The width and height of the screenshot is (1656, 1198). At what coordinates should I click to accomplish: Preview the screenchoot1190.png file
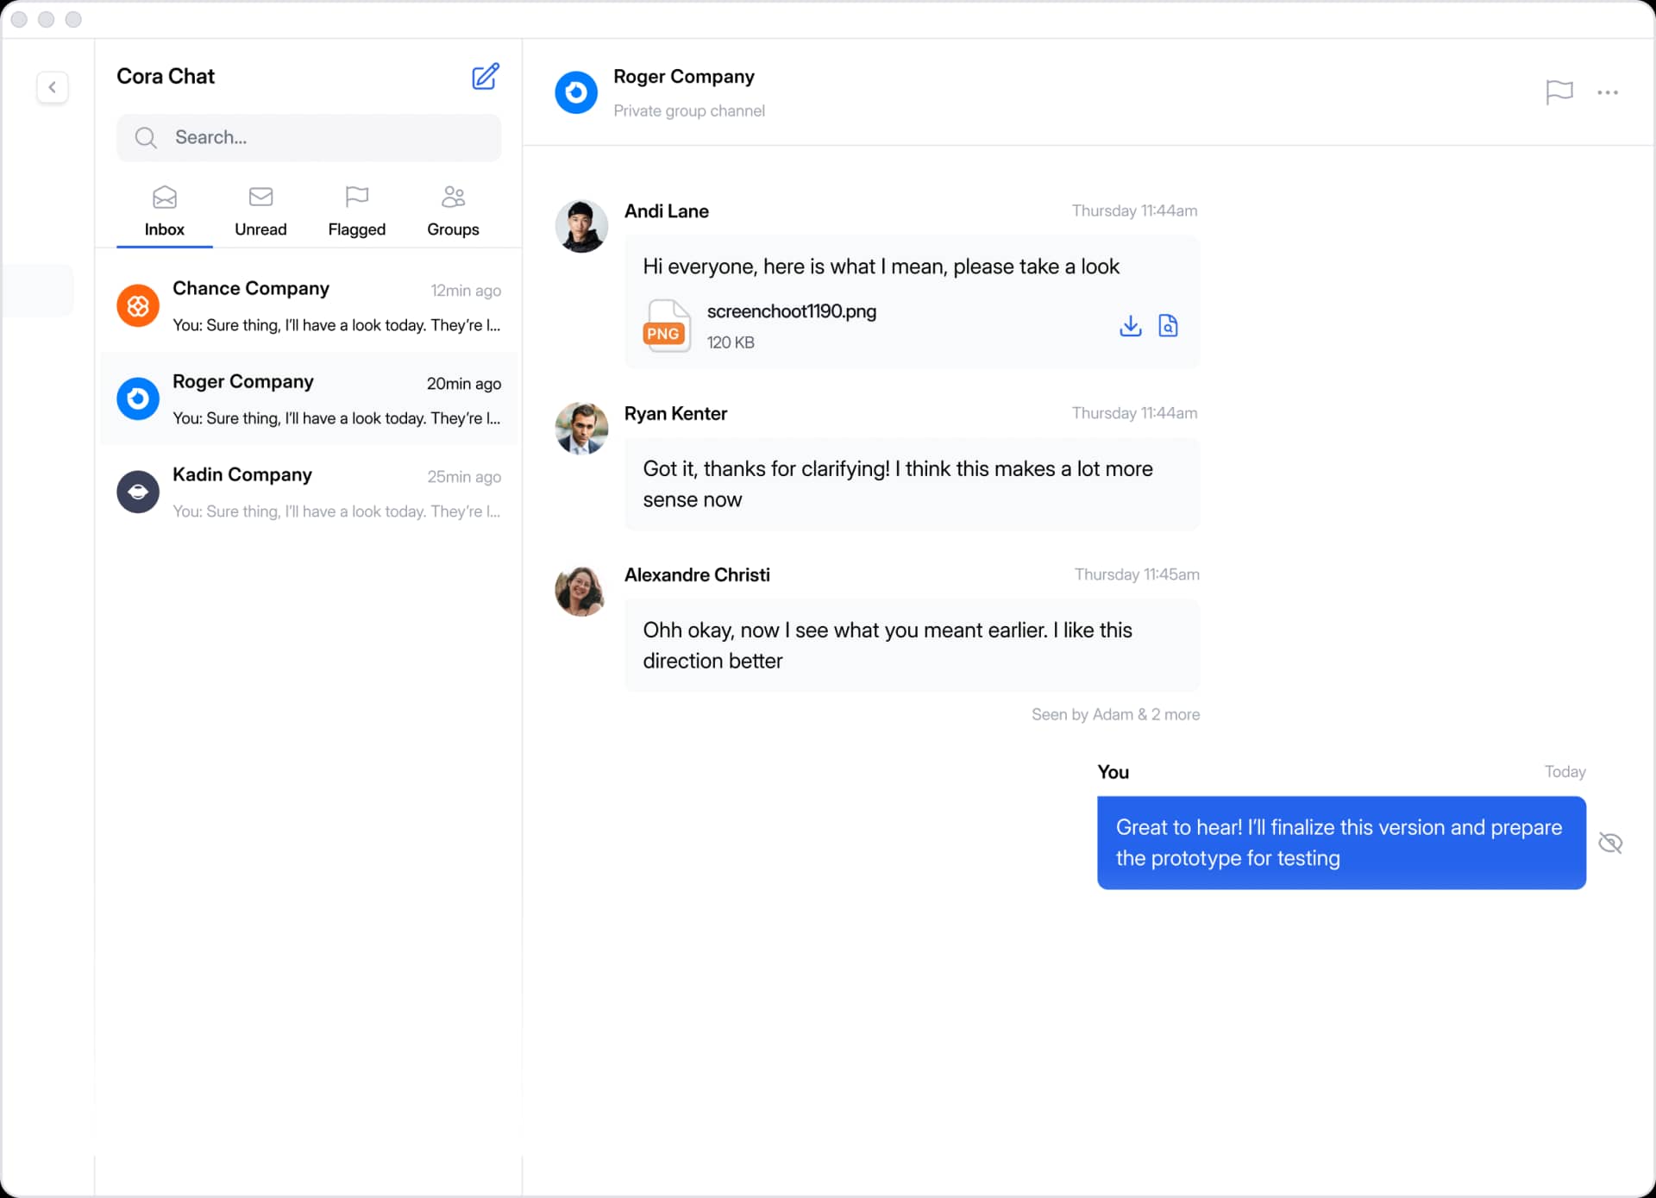(1169, 326)
